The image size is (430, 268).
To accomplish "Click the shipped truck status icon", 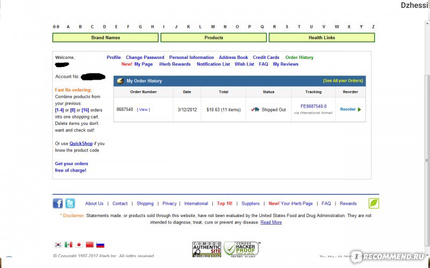I will tap(255, 109).
